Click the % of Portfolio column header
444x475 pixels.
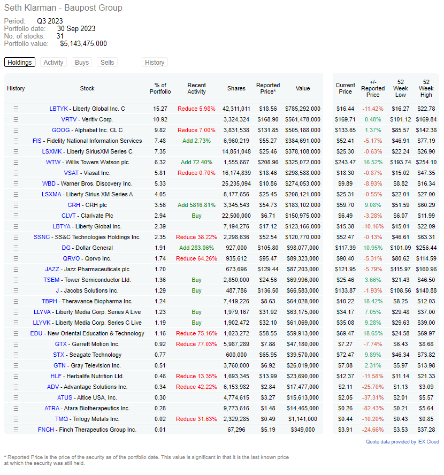point(160,88)
